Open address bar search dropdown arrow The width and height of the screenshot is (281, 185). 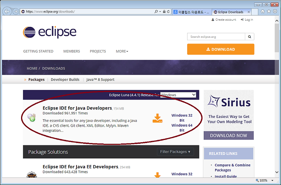coord(160,11)
